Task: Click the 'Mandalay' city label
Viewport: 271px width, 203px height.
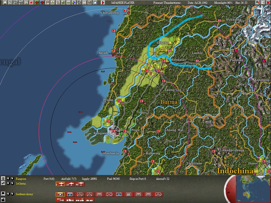Action: click(178, 59)
